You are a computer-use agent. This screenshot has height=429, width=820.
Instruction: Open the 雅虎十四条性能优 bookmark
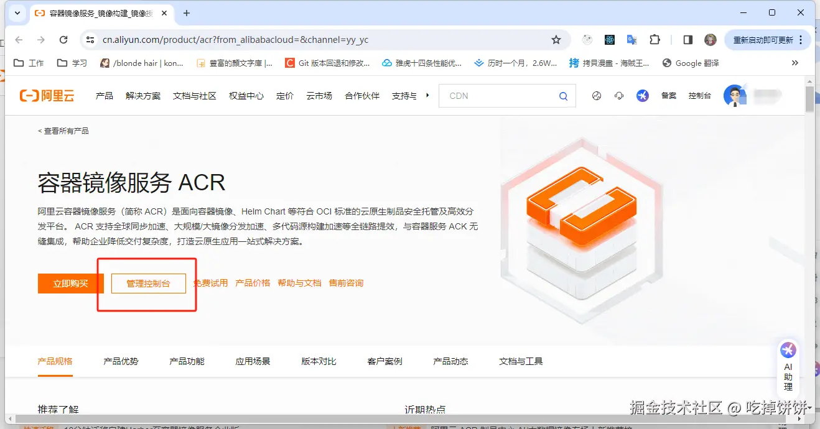pyautogui.click(x=422, y=63)
